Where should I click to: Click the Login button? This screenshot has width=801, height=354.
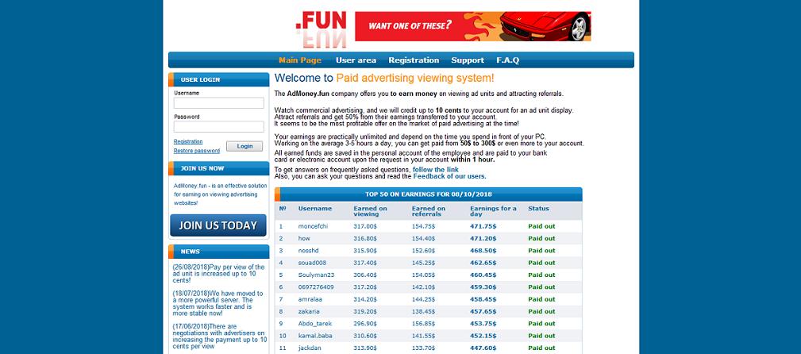pyautogui.click(x=245, y=146)
